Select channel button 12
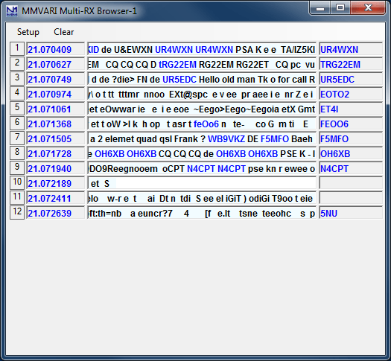The width and height of the screenshot is (391, 361). pyautogui.click(x=17, y=212)
